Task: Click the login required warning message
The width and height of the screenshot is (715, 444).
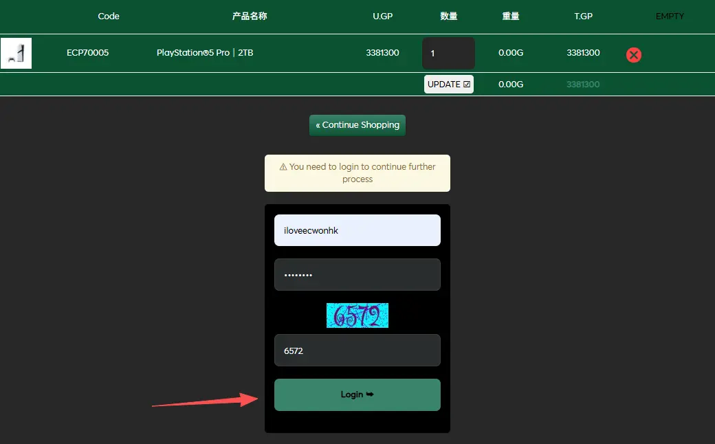Action: click(x=357, y=173)
